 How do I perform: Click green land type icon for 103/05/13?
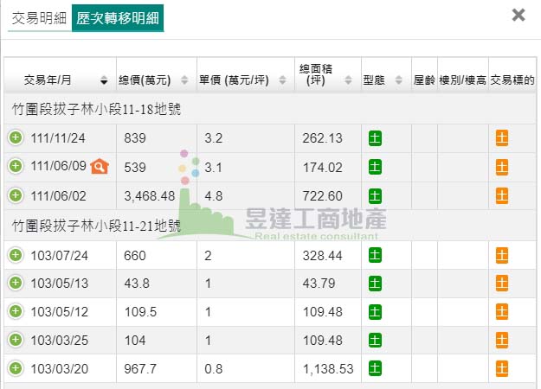tap(375, 284)
